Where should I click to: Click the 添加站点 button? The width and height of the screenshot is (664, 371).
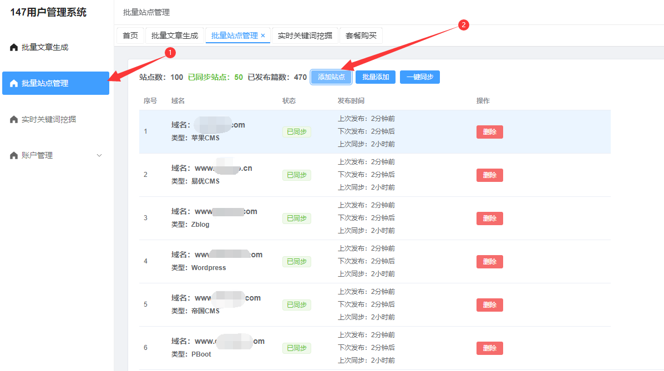pyautogui.click(x=331, y=77)
